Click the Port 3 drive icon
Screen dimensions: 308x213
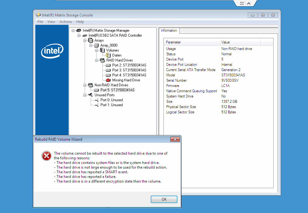pyautogui.click(x=108, y=70)
